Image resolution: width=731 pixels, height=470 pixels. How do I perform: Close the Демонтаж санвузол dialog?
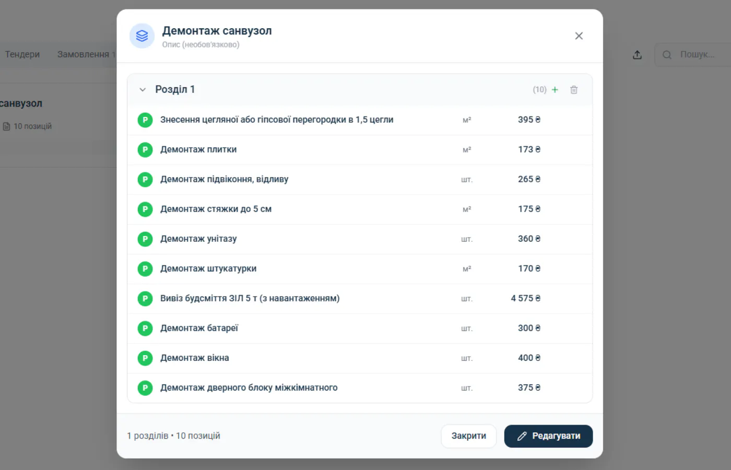pyautogui.click(x=579, y=36)
